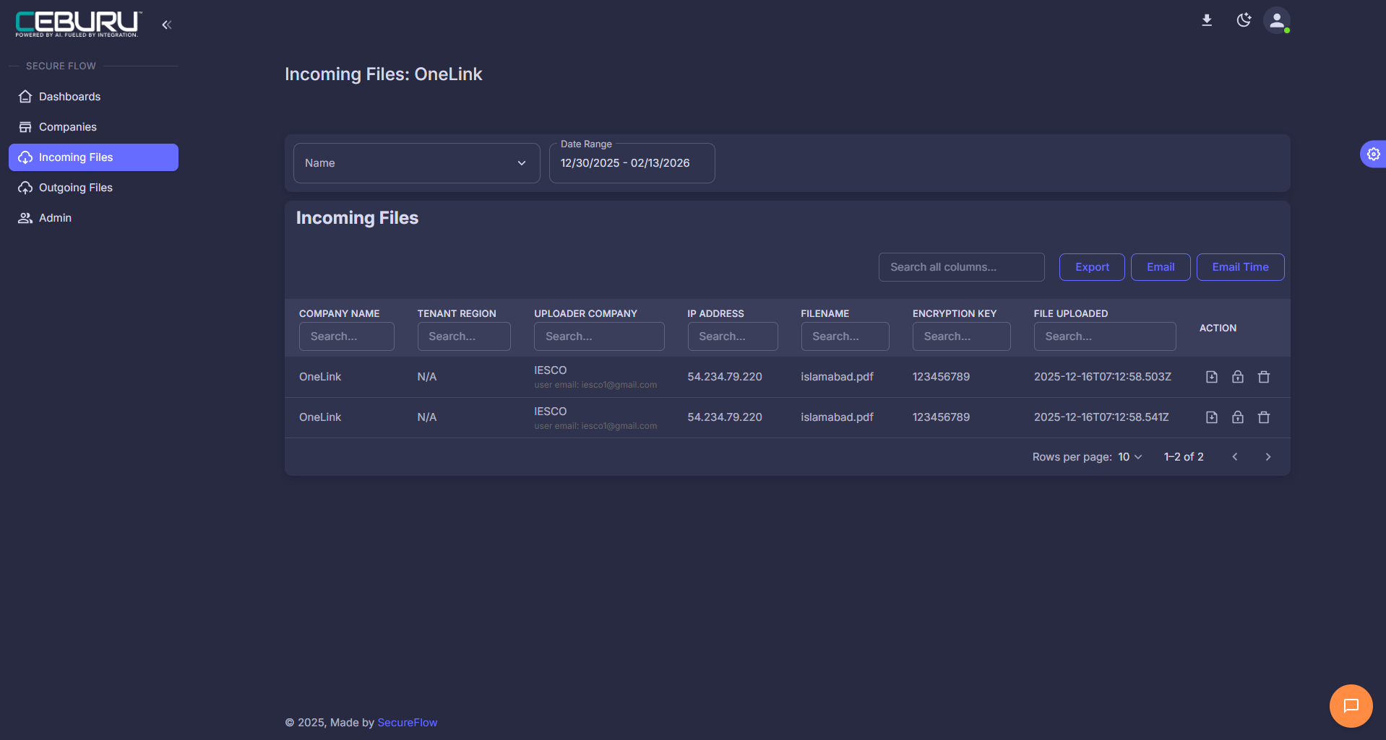Image resolution: width=1386 pixels, height=740 pixels.
Task: Go to previous page arrow
Action: [1235, 457]
